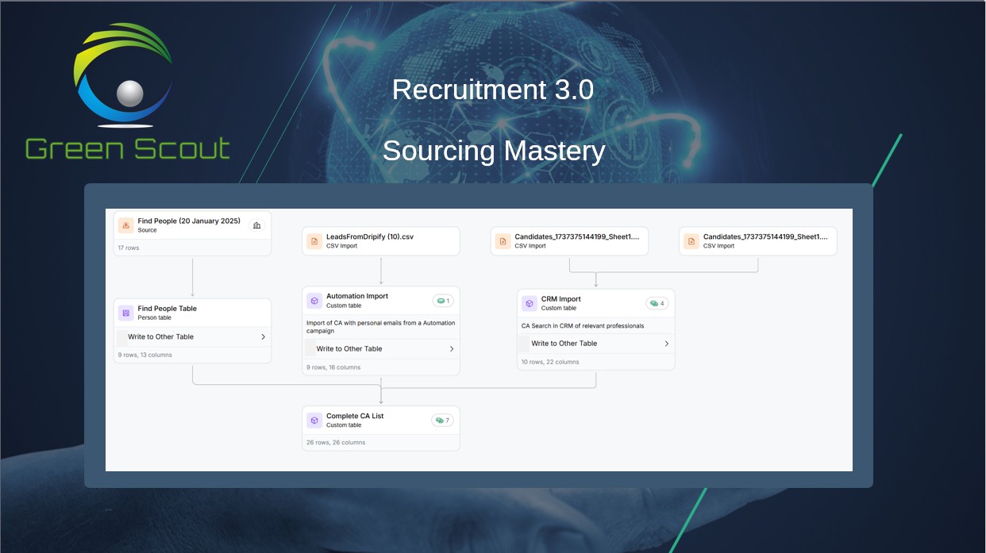
Task: Select the Complete CA List node title
Action: (x=355, y=416)
